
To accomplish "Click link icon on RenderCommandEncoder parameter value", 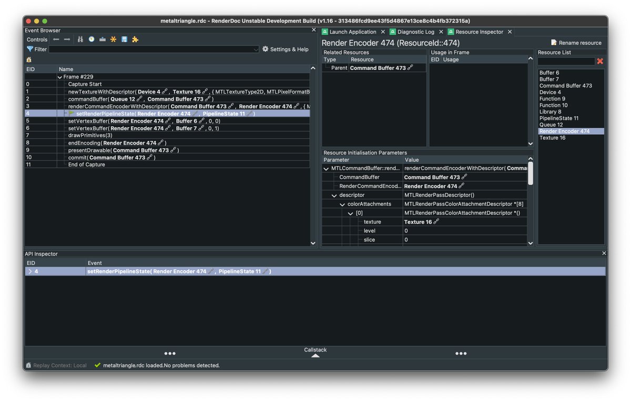I will (x=462, y=186).
